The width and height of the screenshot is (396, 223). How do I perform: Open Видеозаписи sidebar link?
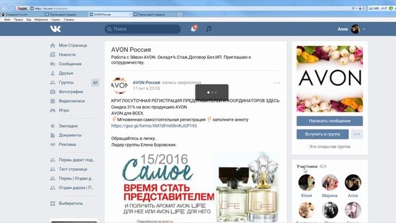pyautogui.click(x=72, y=101)
